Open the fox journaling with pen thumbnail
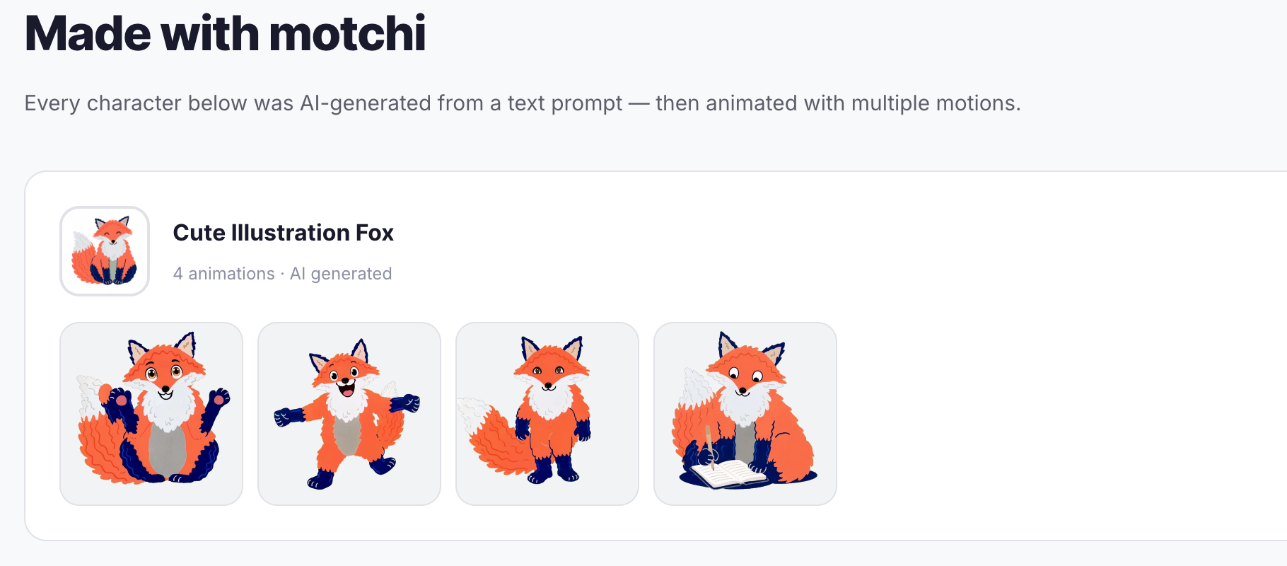 coord(745,414)
